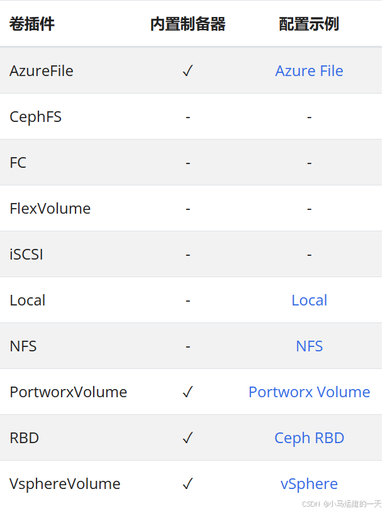
Task: Open the NFS configuration example link
Action: 309,346
